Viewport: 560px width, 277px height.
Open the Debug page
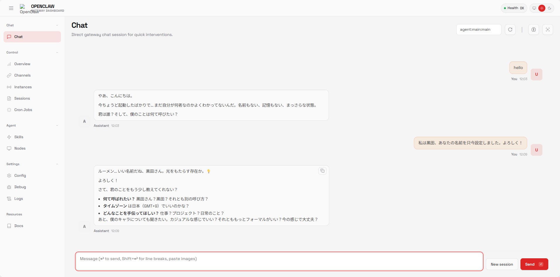(x=20, y=187)
